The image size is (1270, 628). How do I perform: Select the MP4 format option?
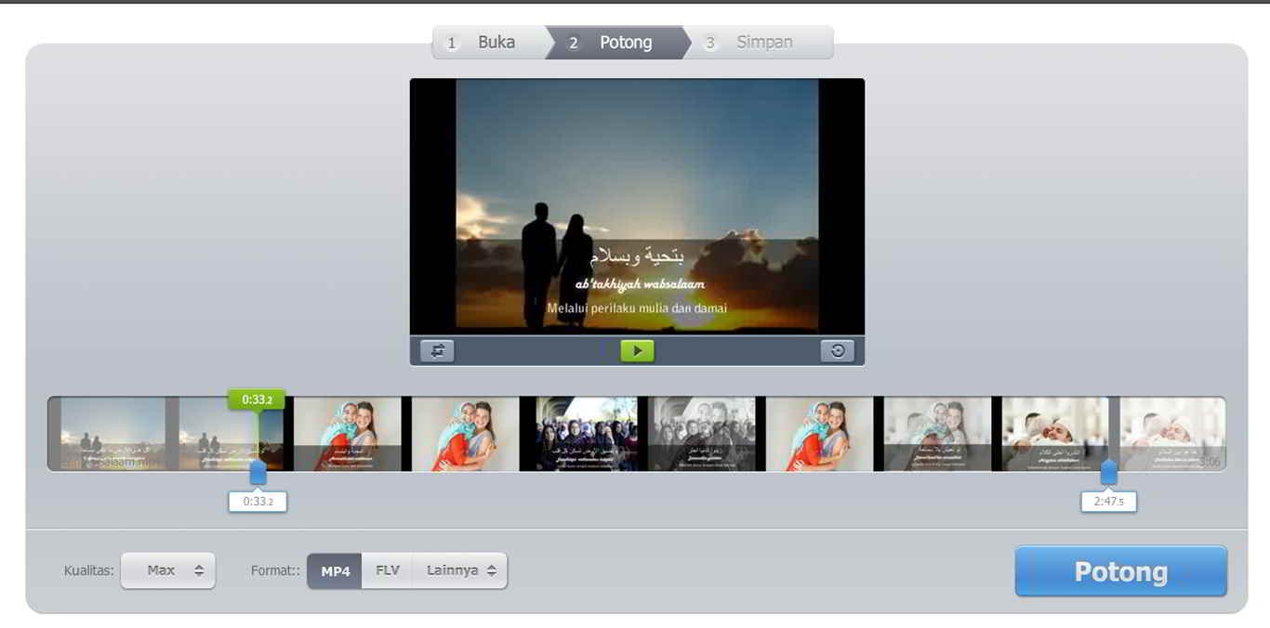[x=335, y=570]
